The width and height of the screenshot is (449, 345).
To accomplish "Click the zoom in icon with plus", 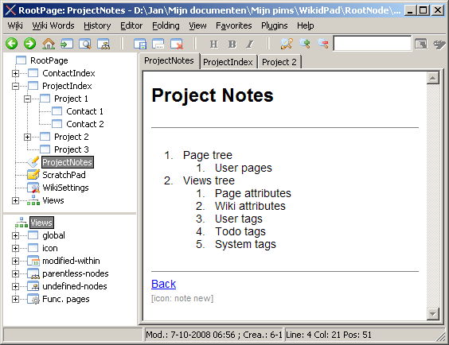I will [x=305, y=44].
